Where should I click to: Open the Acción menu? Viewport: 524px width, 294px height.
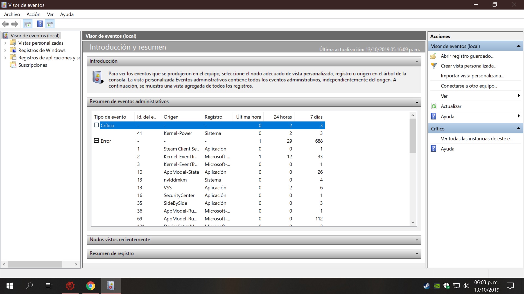33,14
